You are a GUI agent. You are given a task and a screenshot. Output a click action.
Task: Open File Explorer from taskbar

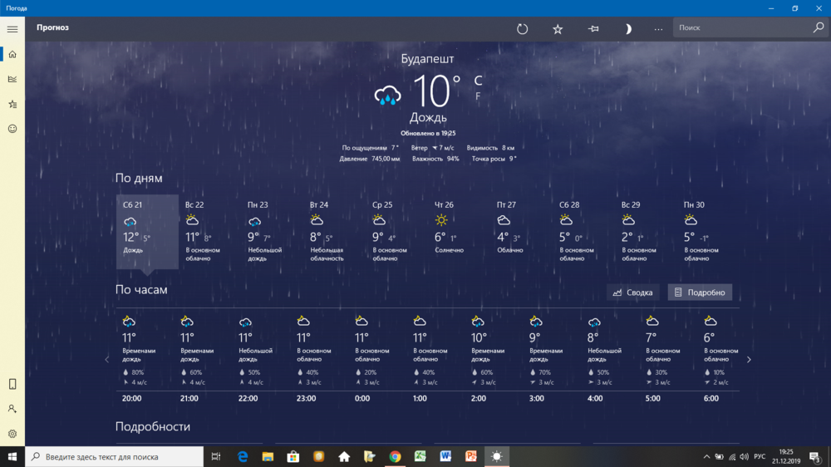(268, 456)
